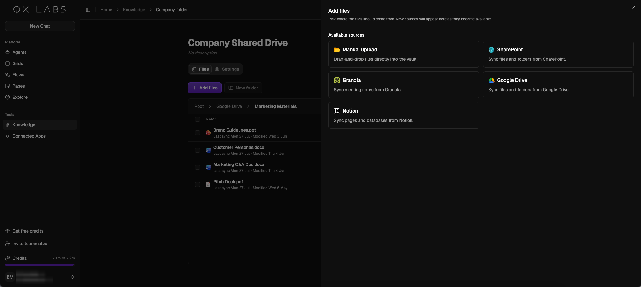The image size is (641, 287).
Task: Click the OX Labs logo
Action: pos(40,9)
